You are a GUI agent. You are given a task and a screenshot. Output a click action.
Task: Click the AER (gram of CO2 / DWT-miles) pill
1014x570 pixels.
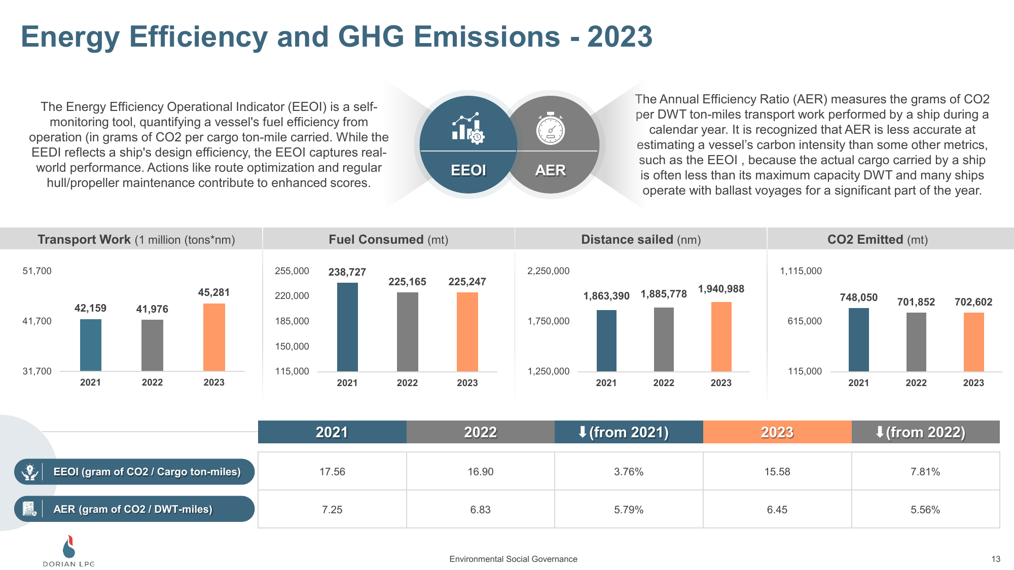(134, 509)
